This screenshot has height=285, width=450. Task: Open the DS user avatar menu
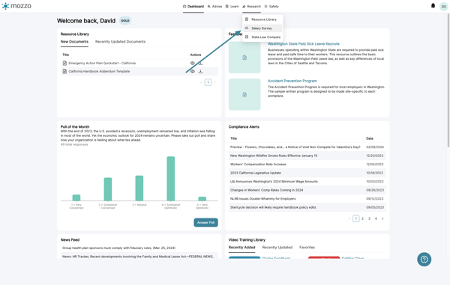coord(444,6)
